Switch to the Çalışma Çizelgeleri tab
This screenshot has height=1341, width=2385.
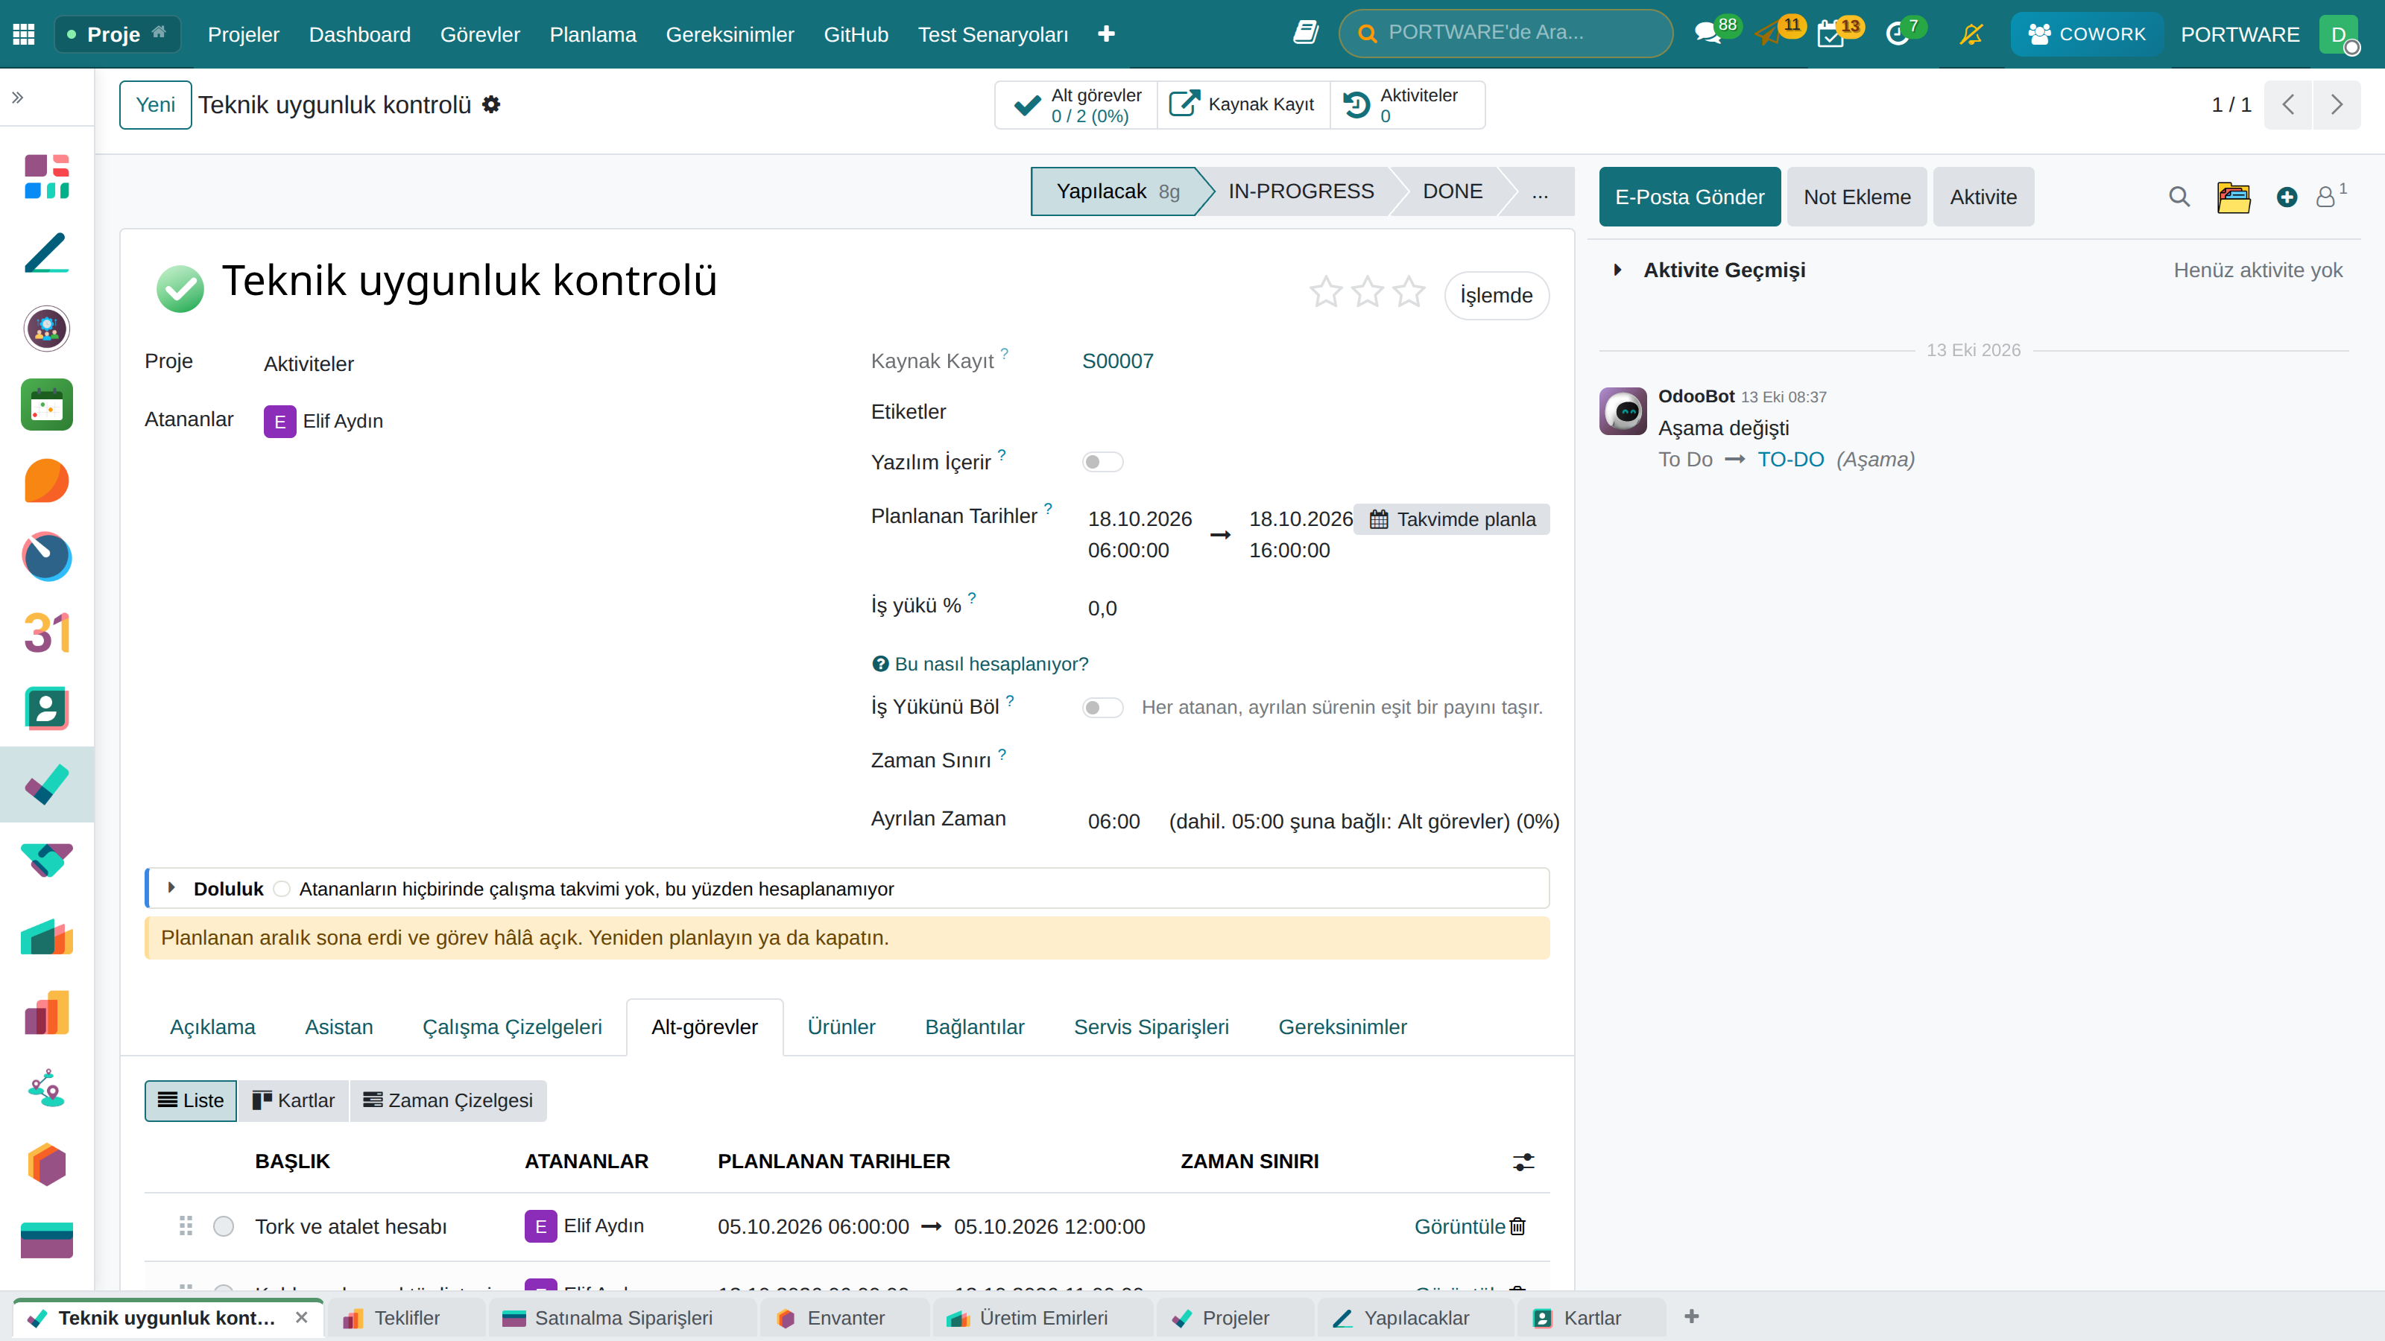point(512,1027)
